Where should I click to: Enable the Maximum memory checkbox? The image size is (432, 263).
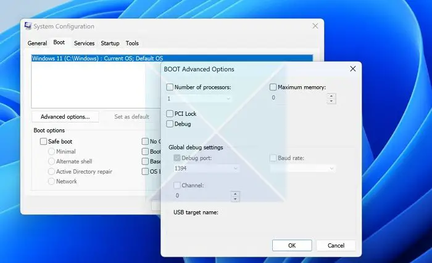click(x=273, y=87)
